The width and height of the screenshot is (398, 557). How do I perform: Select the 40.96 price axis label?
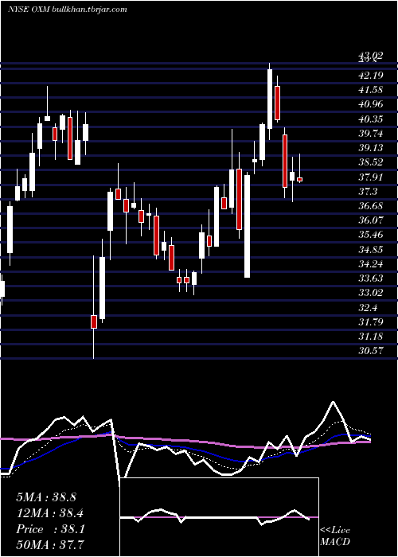[x=370, y=104]
